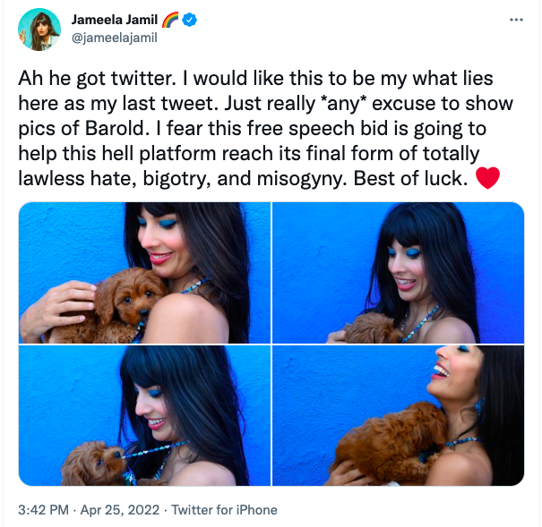Click the rainbow emoji beside the name
542x527 pixels.
tap(170, 20)
